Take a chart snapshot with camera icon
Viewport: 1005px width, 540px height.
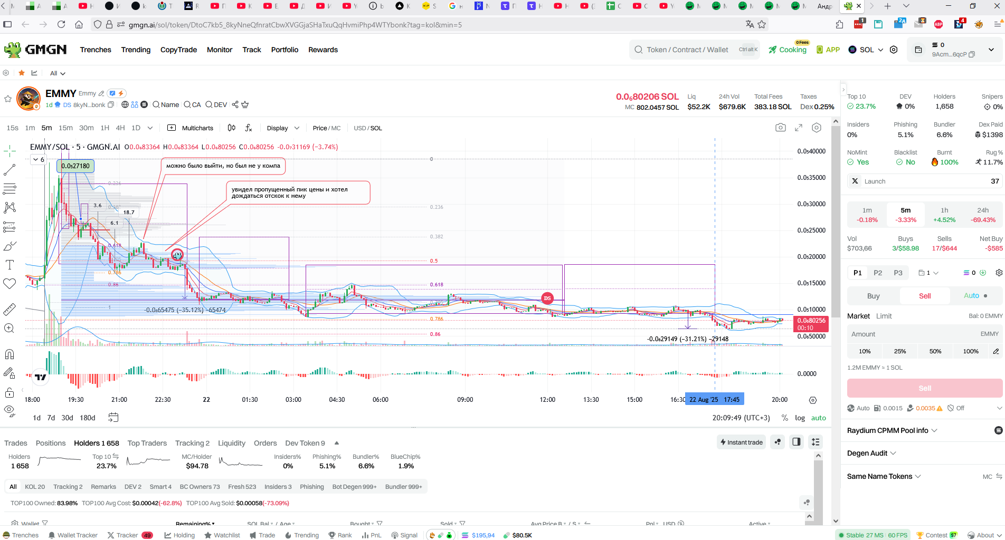(780, 128)
